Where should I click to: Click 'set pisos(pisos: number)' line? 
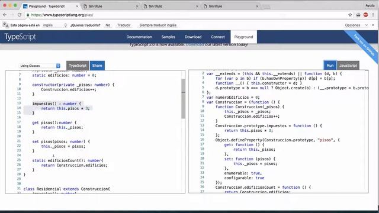[x=61, y=141]
